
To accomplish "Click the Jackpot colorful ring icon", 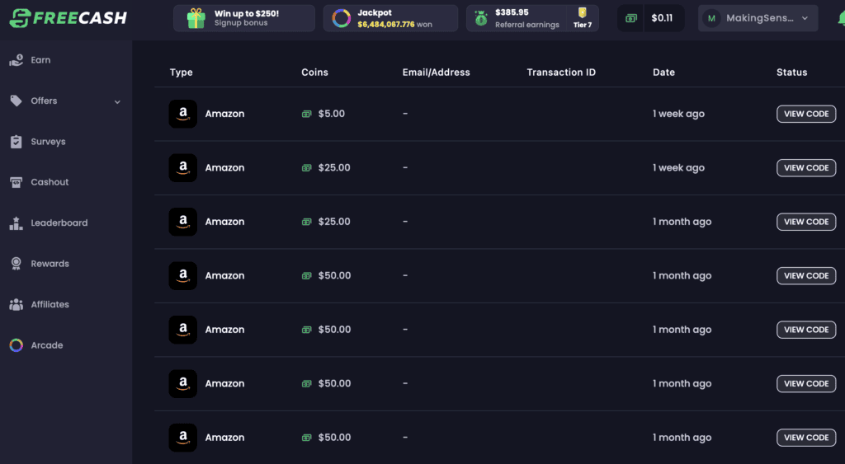I will click(x=341, y=18).
